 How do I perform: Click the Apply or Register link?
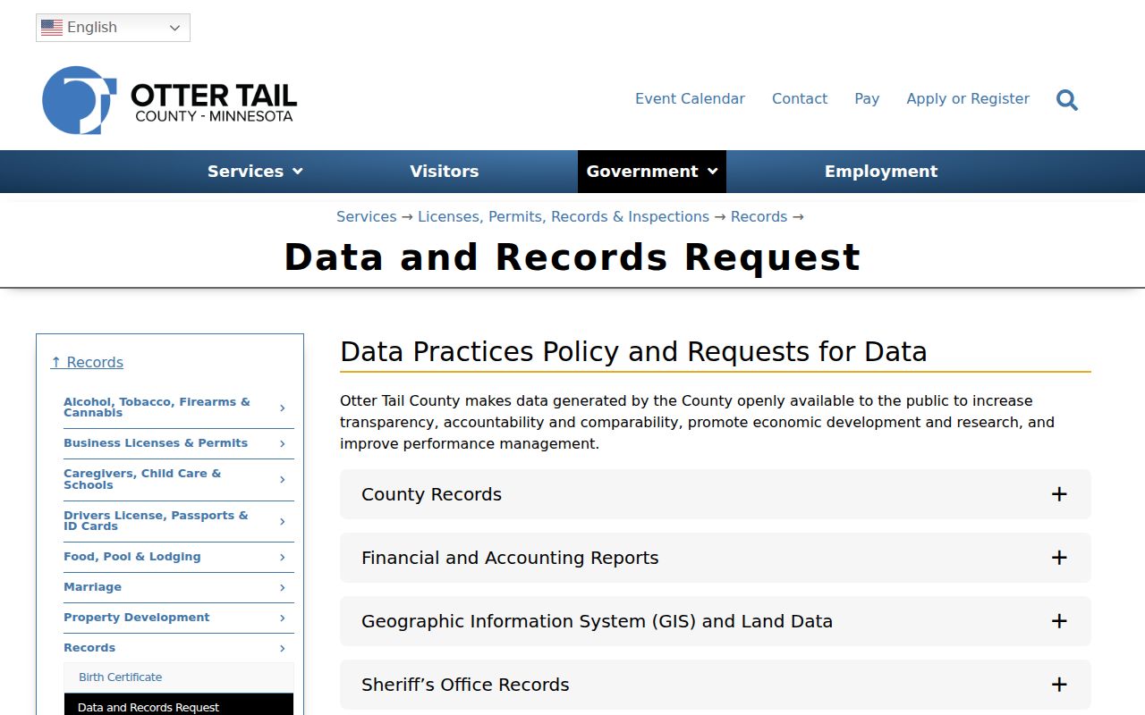[968, 99]
